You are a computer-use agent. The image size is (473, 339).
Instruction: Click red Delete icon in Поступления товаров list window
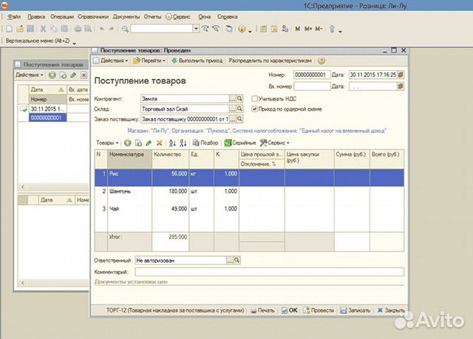(84, 75)
